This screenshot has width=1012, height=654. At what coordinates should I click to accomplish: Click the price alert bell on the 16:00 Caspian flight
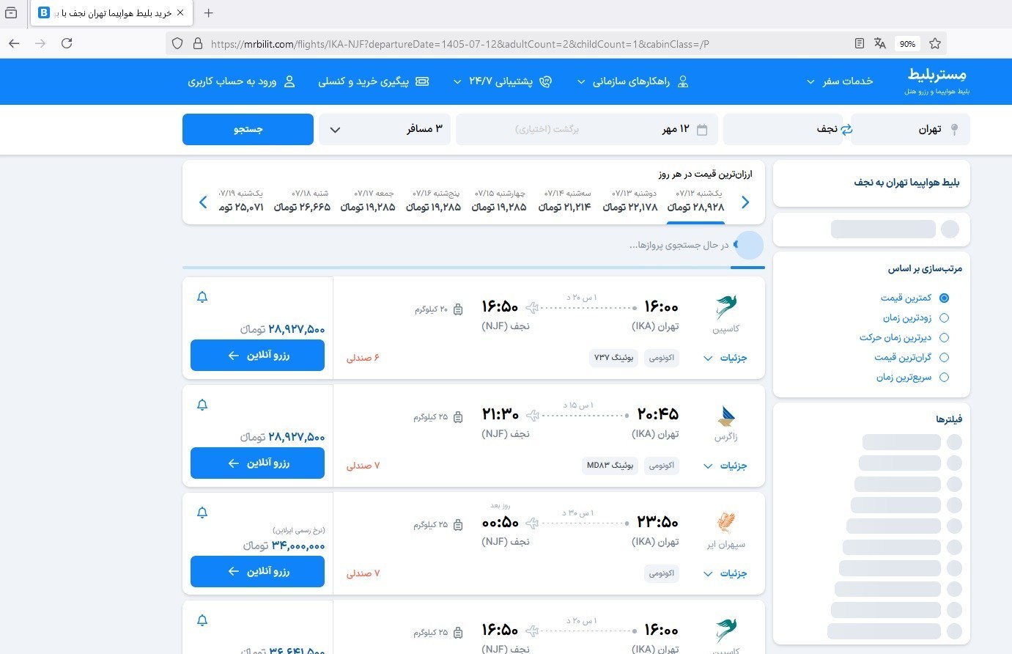[202, 297]
